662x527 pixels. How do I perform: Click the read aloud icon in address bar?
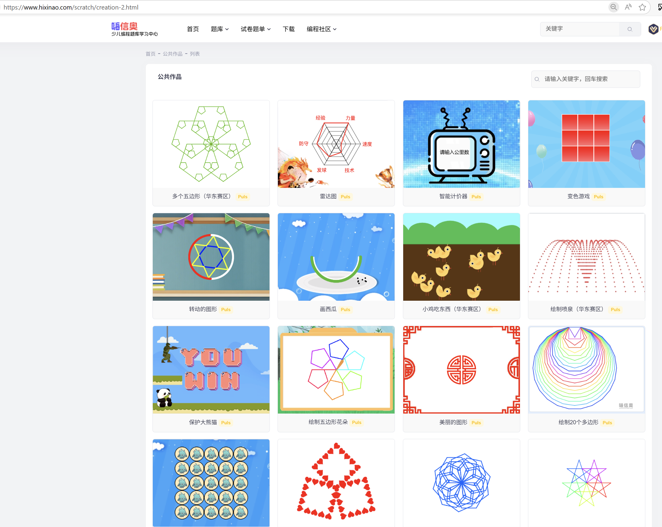tap(628, 7)
